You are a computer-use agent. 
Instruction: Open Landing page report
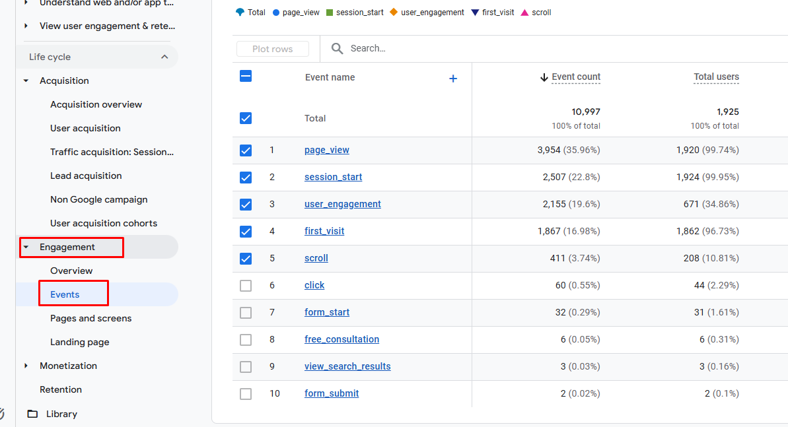pyautogui.click(x=80, y=342)
